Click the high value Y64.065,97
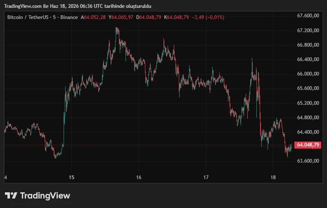The height and width of the screenshot is (208, 327). point(121,17)
